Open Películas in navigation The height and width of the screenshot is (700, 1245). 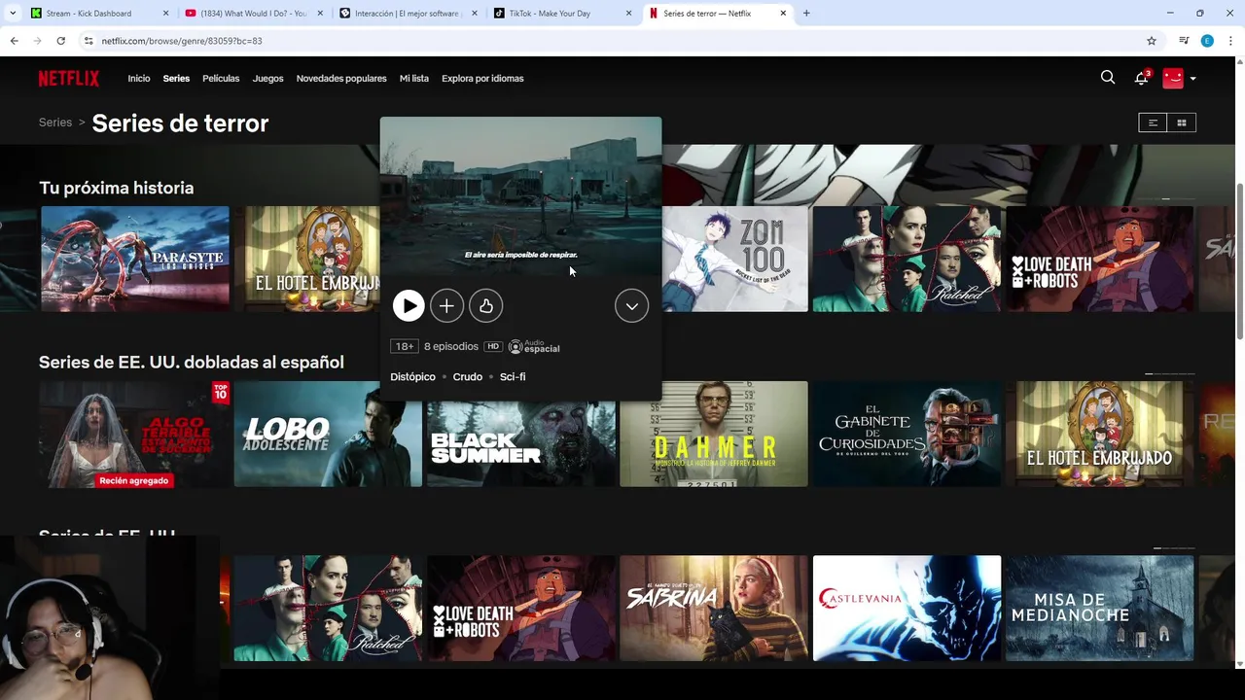pos(221,79)
